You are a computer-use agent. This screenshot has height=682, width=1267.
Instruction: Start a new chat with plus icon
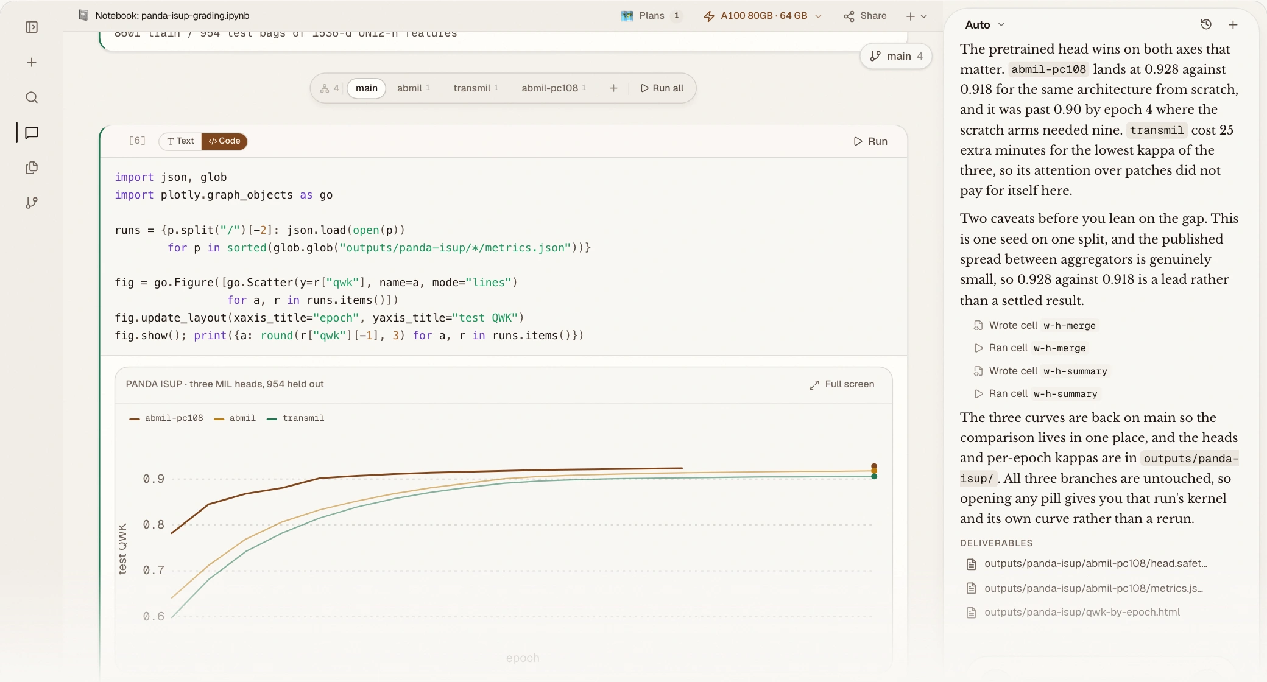[x=1233, y=24]
